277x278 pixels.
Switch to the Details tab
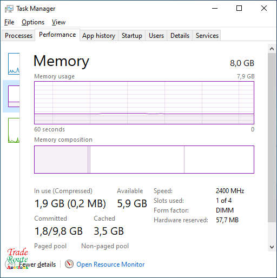pos(180,36)
